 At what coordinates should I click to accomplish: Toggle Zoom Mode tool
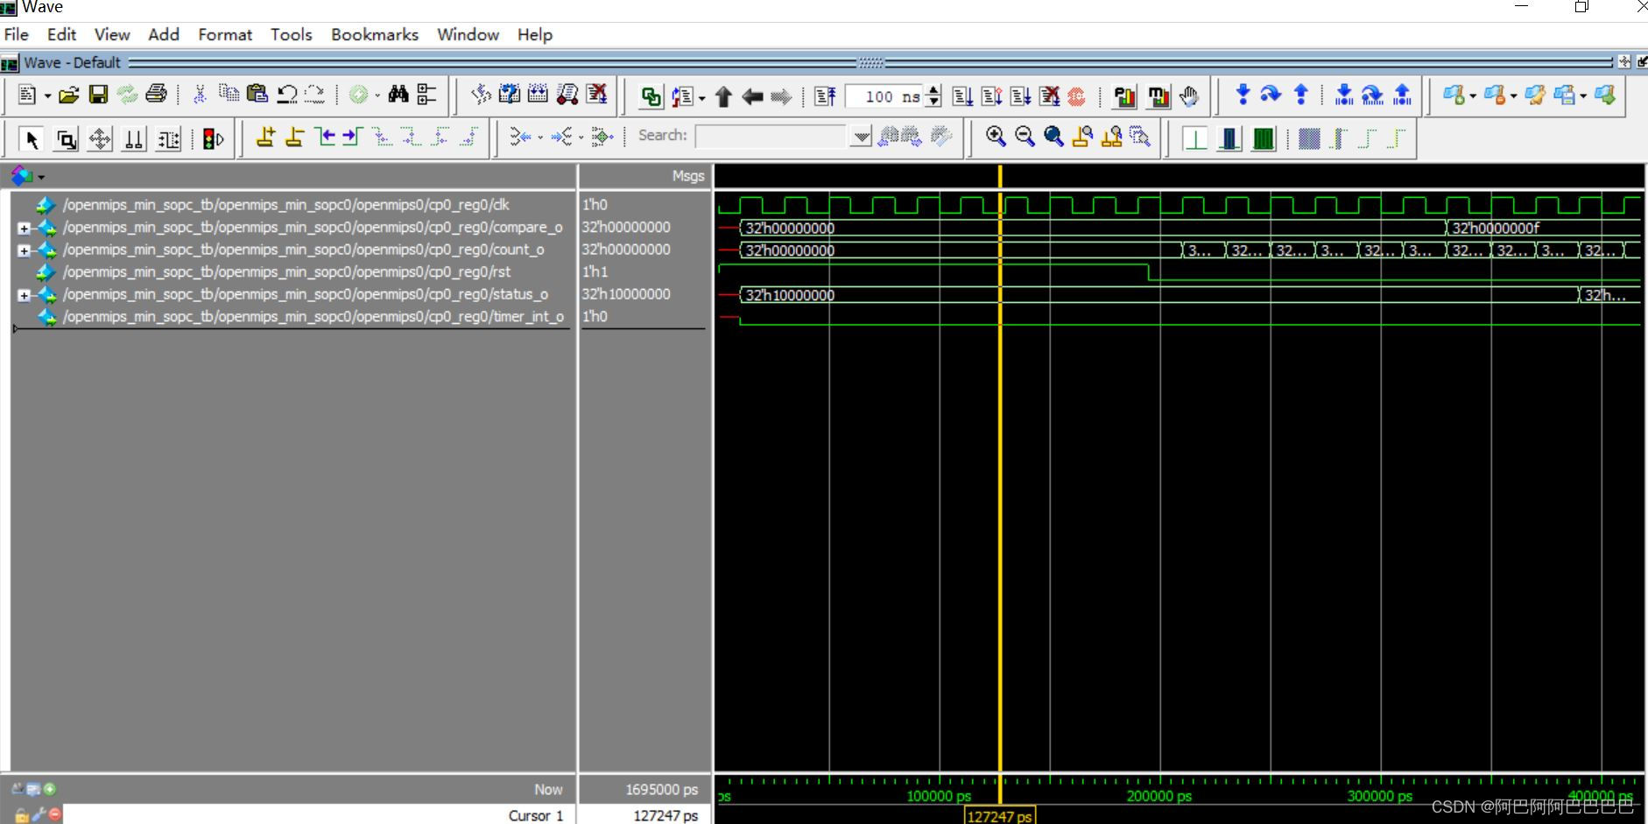coord(66,138)
